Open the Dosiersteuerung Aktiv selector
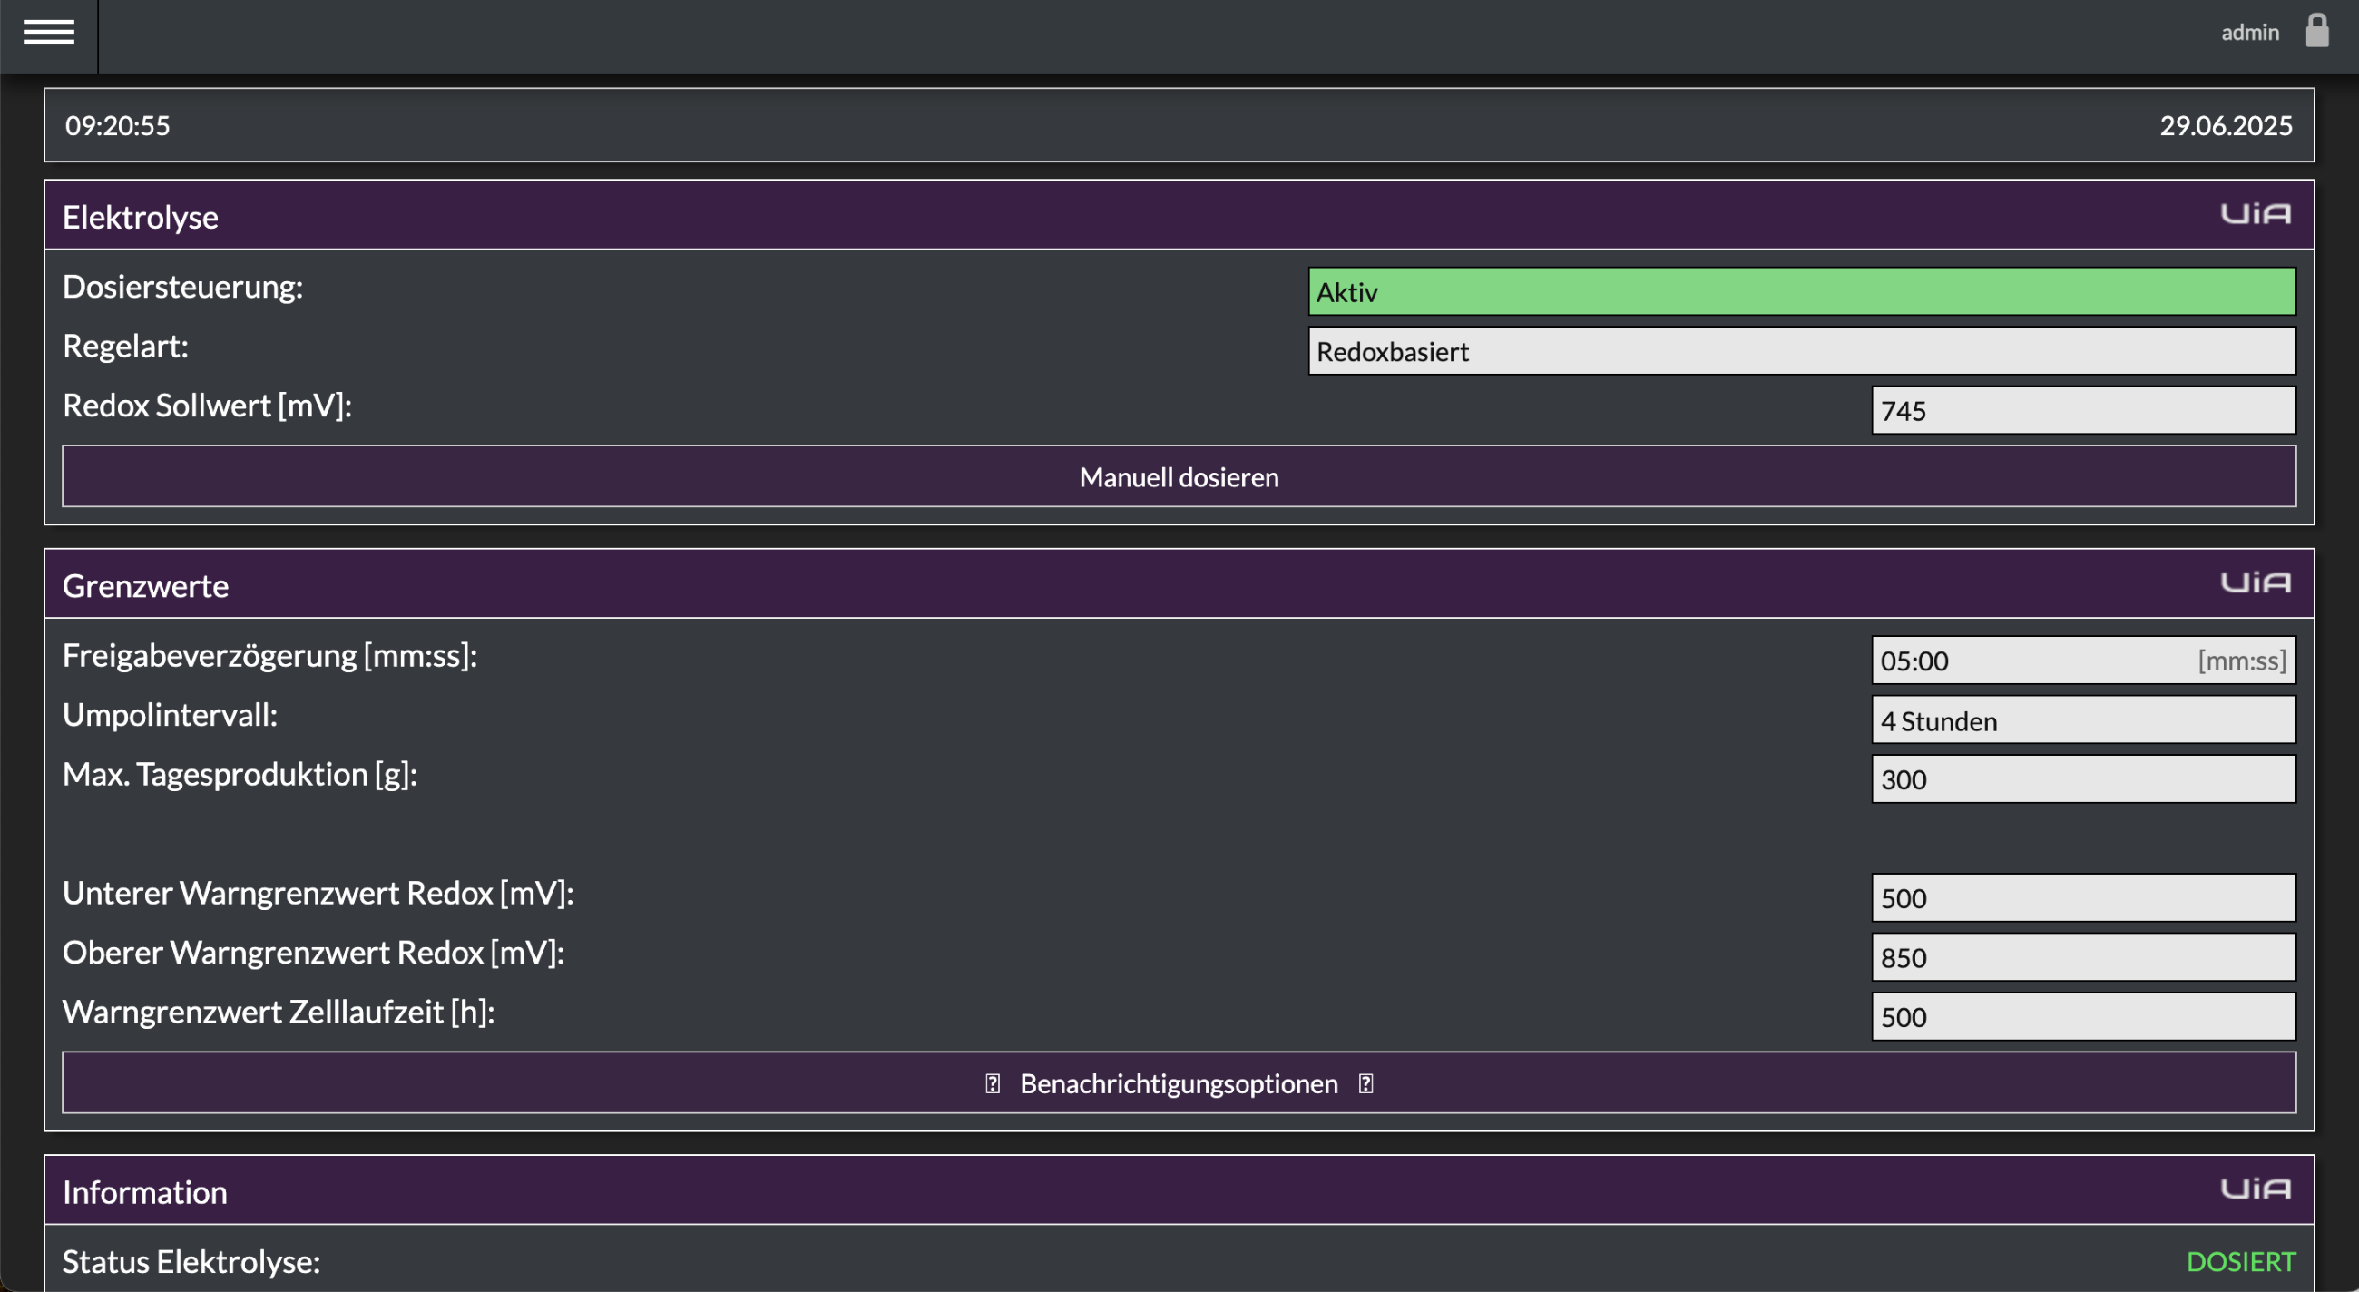 (1801, 292)
